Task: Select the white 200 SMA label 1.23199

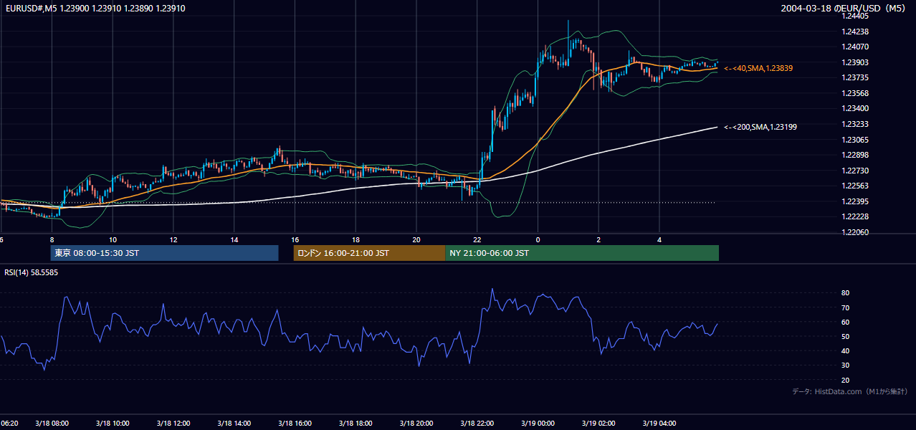Action: (760, 127)
